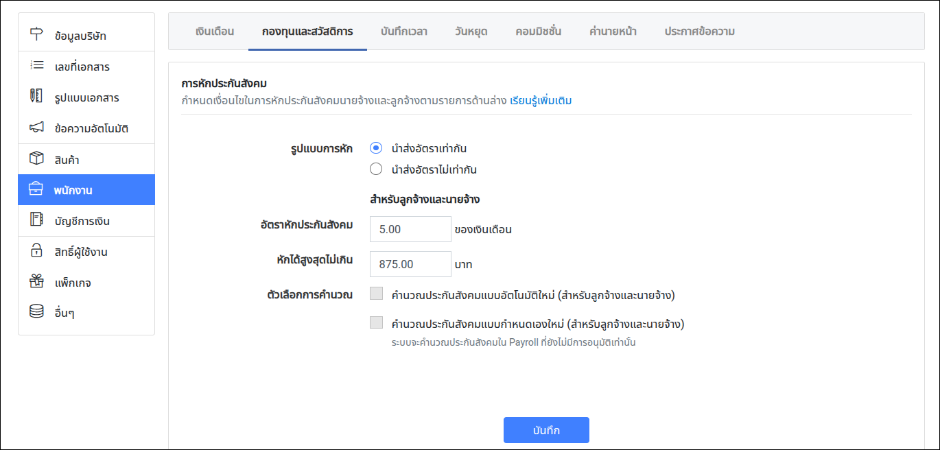
Task: Click the อัตราหักประกันสังคม field showing 5.00
Action: (410, 229)
